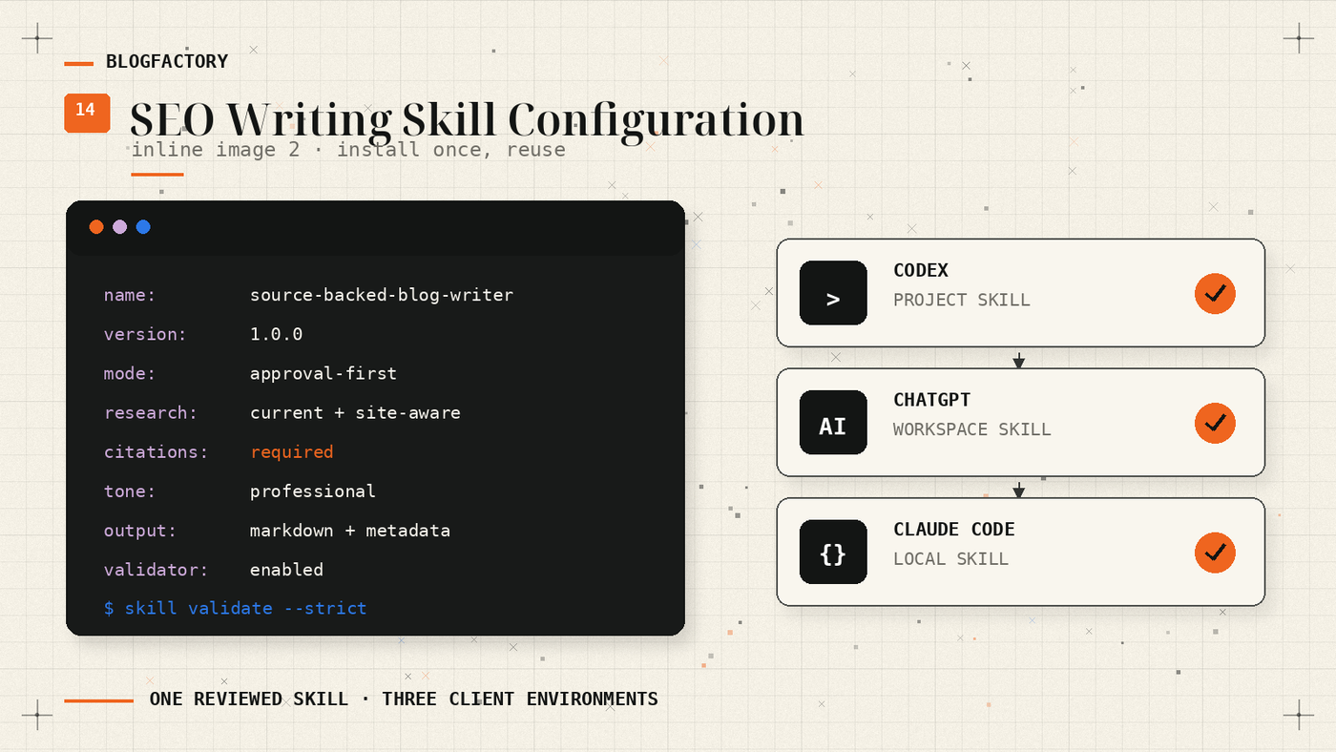The width and height of the screenshot is (1336, 752).
Task: Click 'source-backed-blog-writer' name value
Action: click(382, 295)
